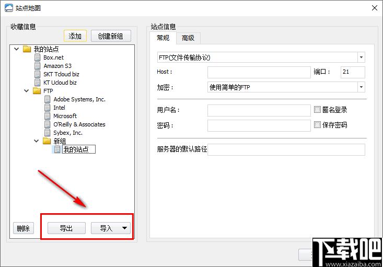Select the FTP folder label
Viewport: 383px width, 267px height.
click(48, 91)
